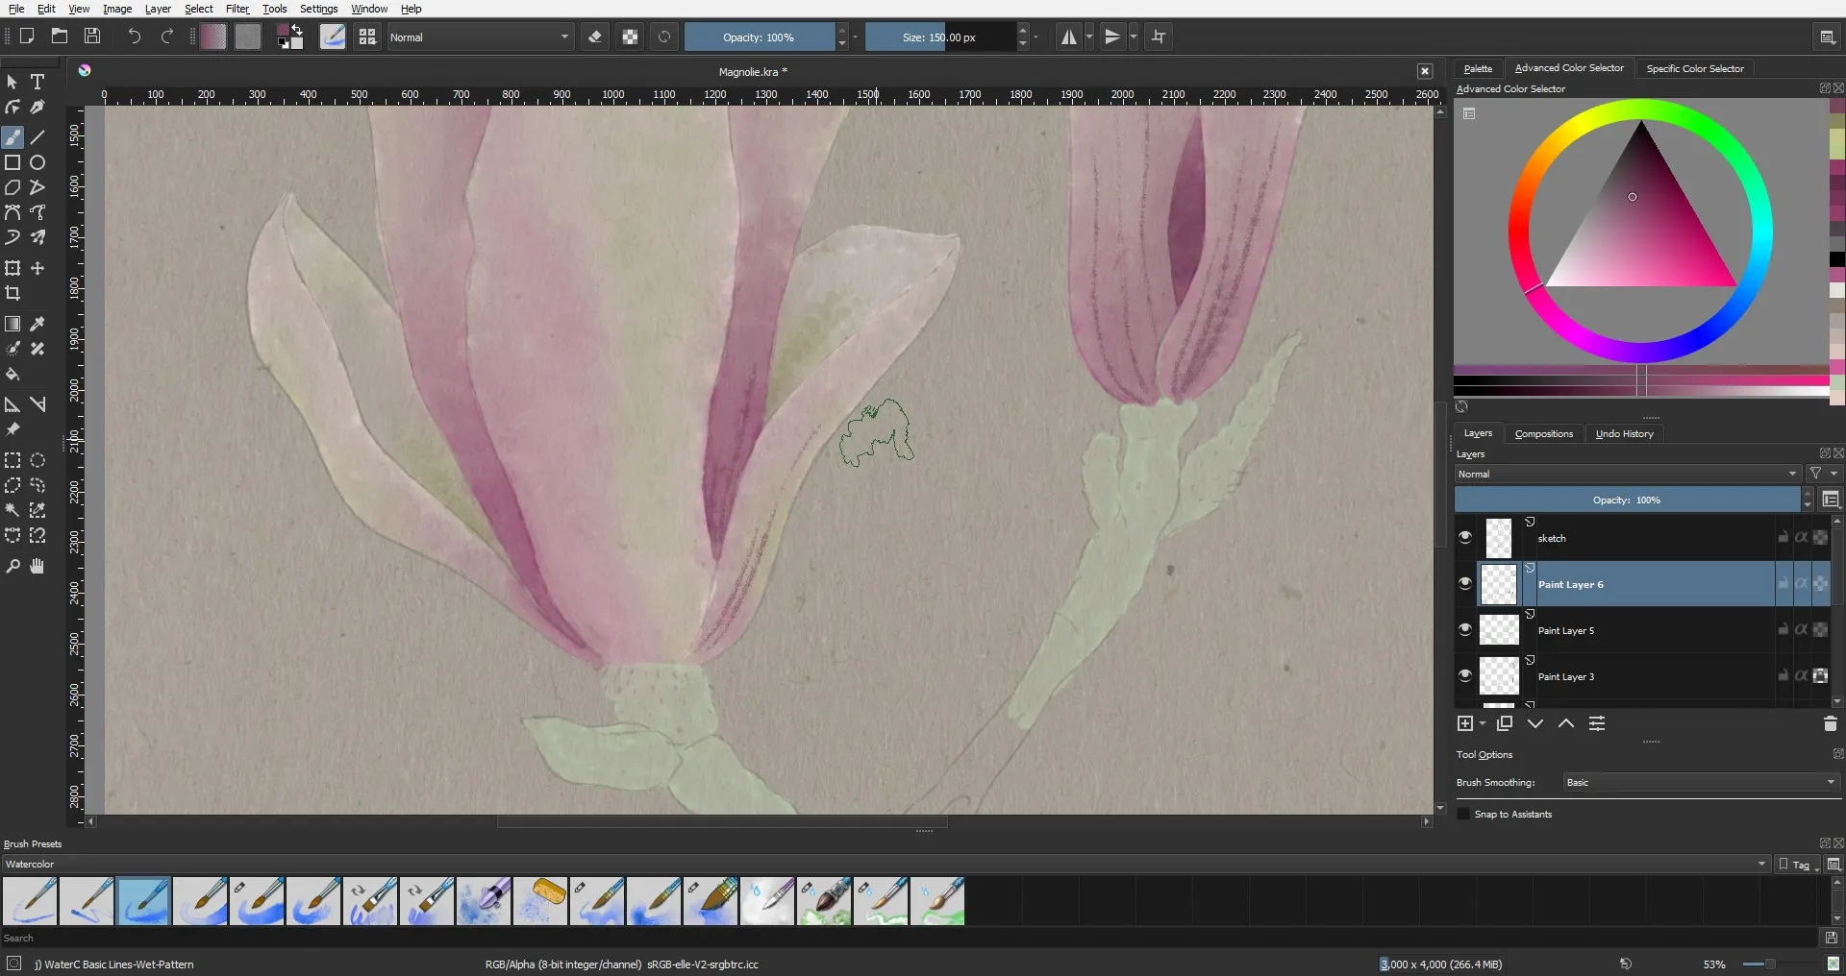1846x976 pixels.
Task: Activate the Zoom tool
Action: 12,567
